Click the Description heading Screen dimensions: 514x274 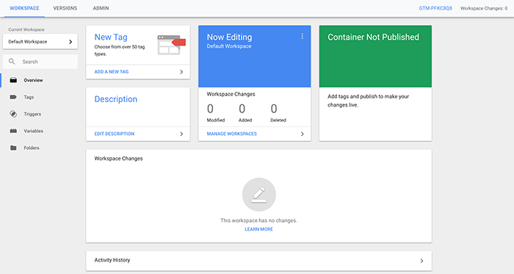[116, 99]
